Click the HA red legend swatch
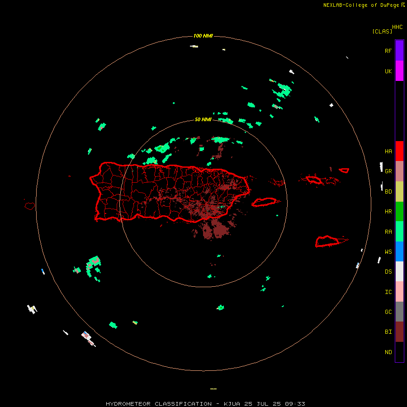Image resolution: width=407 pixels, height=407 pixels. [399, 151]
